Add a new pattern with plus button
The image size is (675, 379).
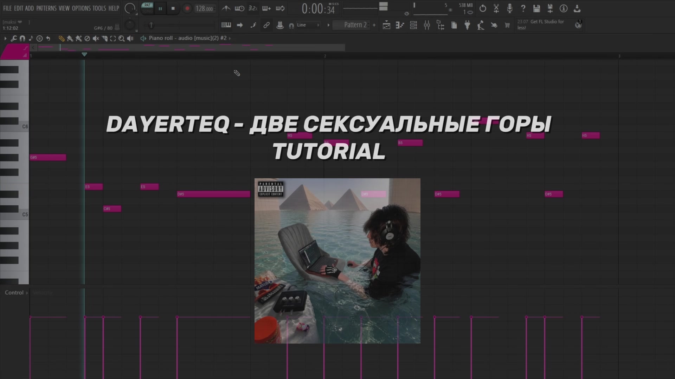tap(374, 25)
